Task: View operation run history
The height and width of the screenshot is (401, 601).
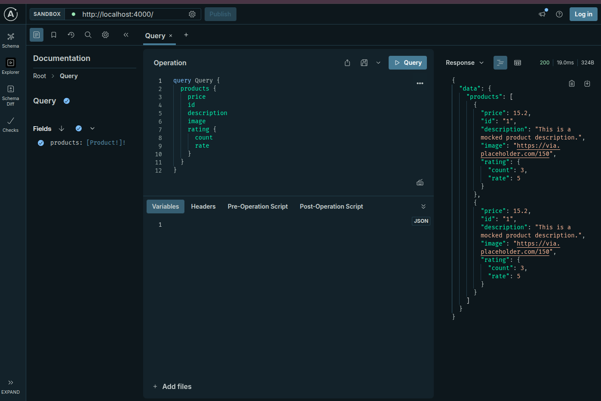Action: pyautogui.click(x=71, y=35)
